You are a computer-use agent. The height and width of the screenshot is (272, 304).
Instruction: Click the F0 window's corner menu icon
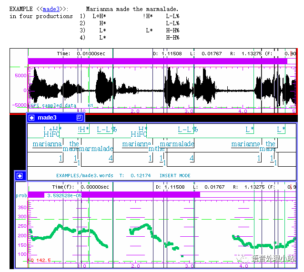[20, 176]
